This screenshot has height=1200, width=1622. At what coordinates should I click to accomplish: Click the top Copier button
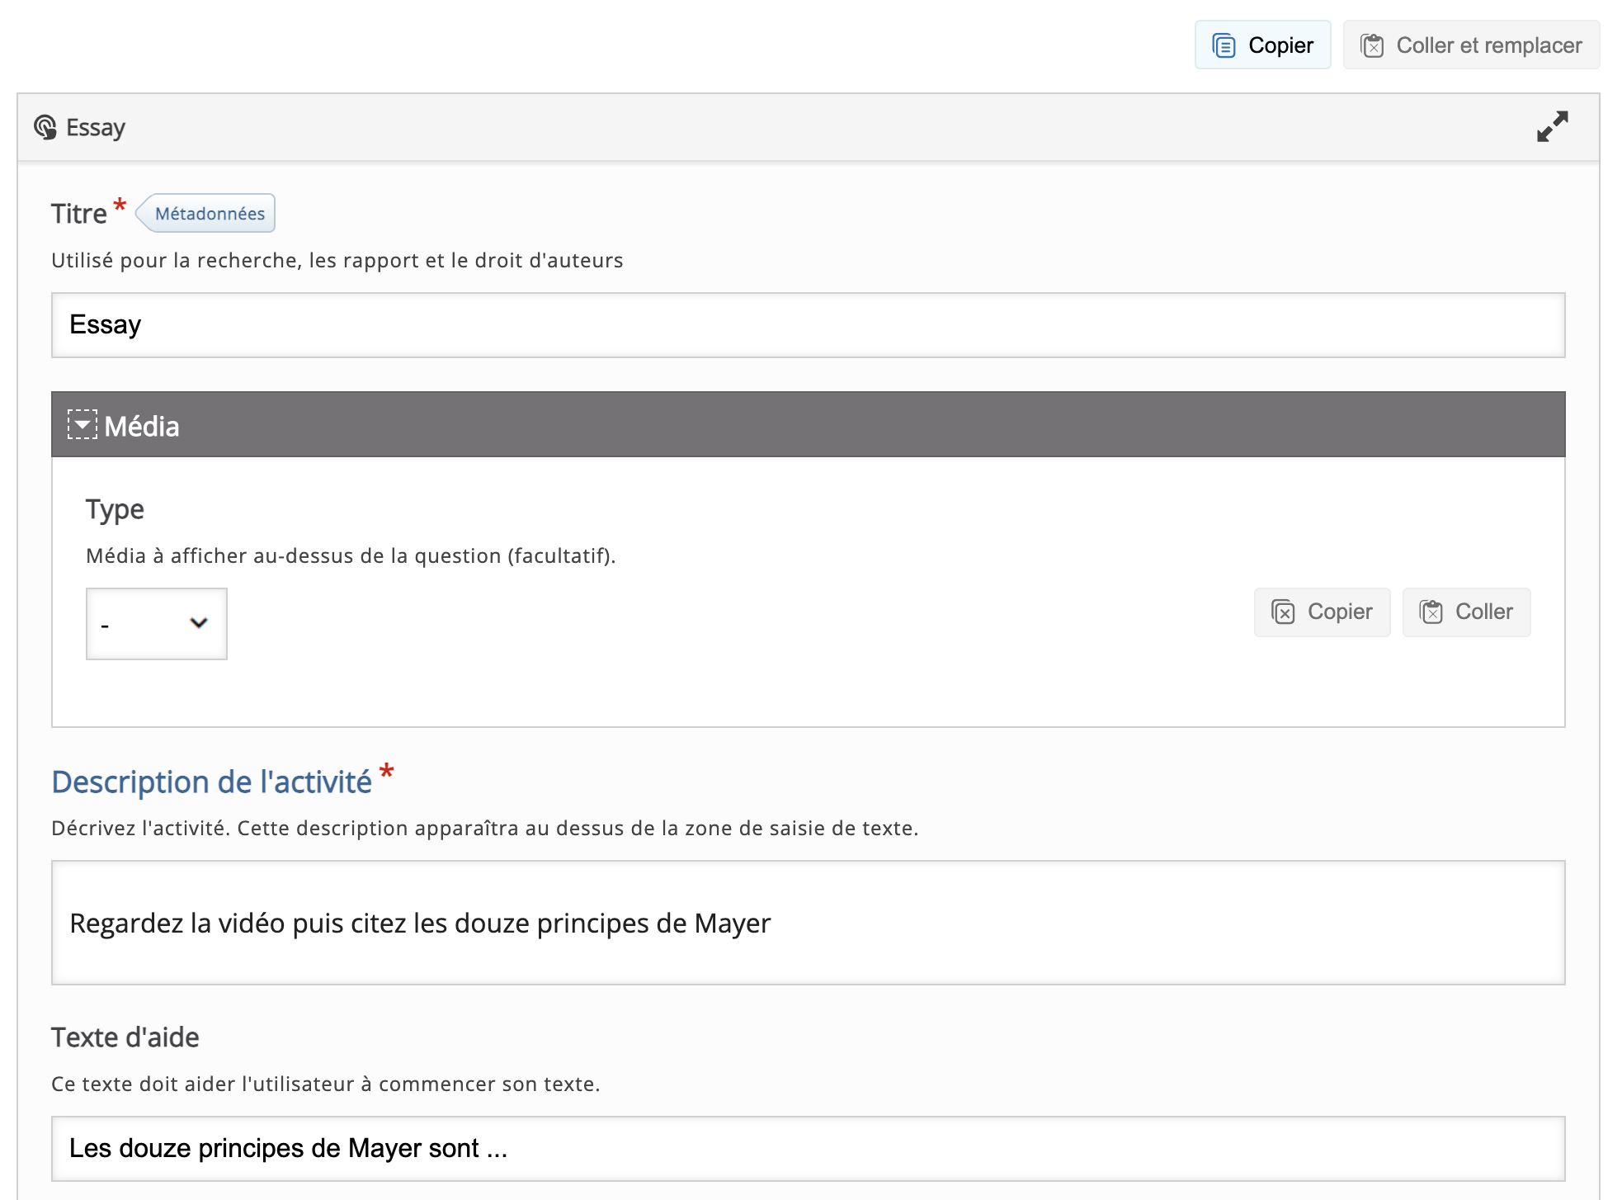click(1262, 45)
